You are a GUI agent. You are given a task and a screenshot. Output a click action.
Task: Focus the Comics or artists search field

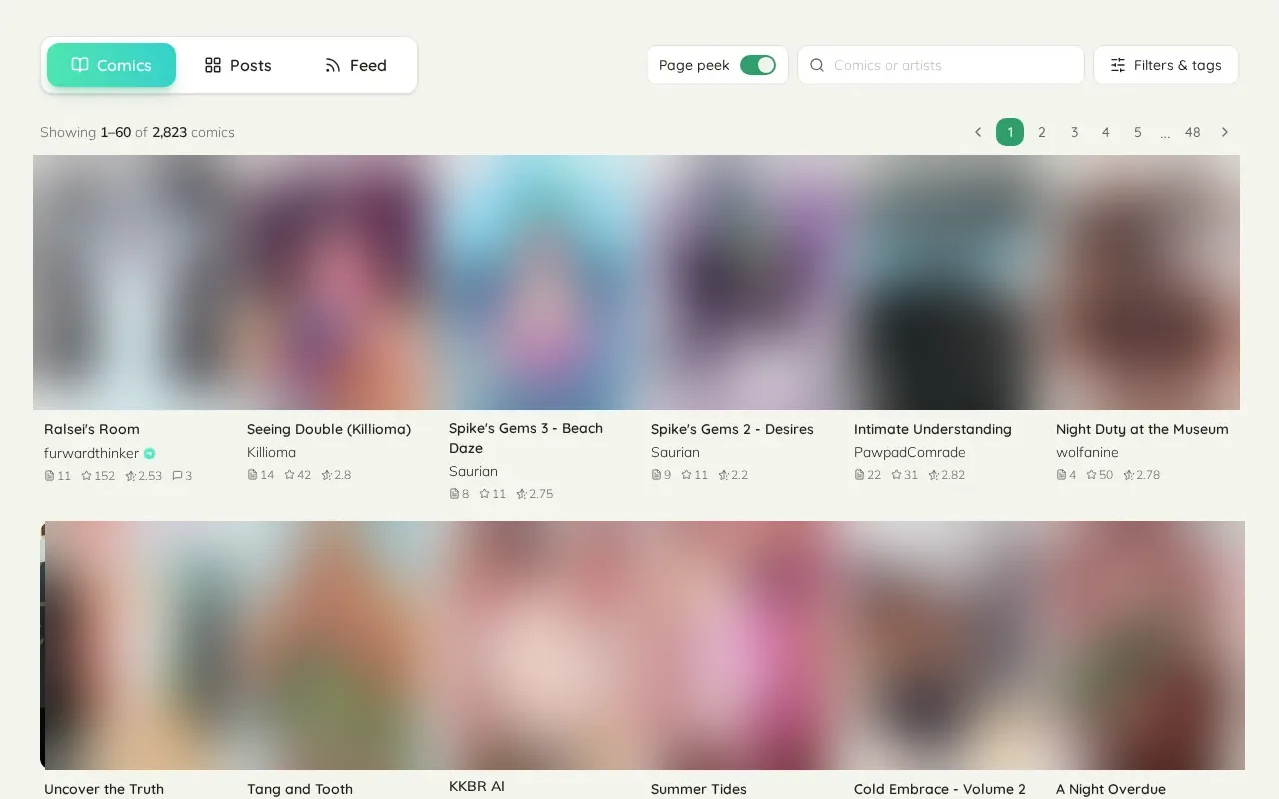tap(941, 65)
